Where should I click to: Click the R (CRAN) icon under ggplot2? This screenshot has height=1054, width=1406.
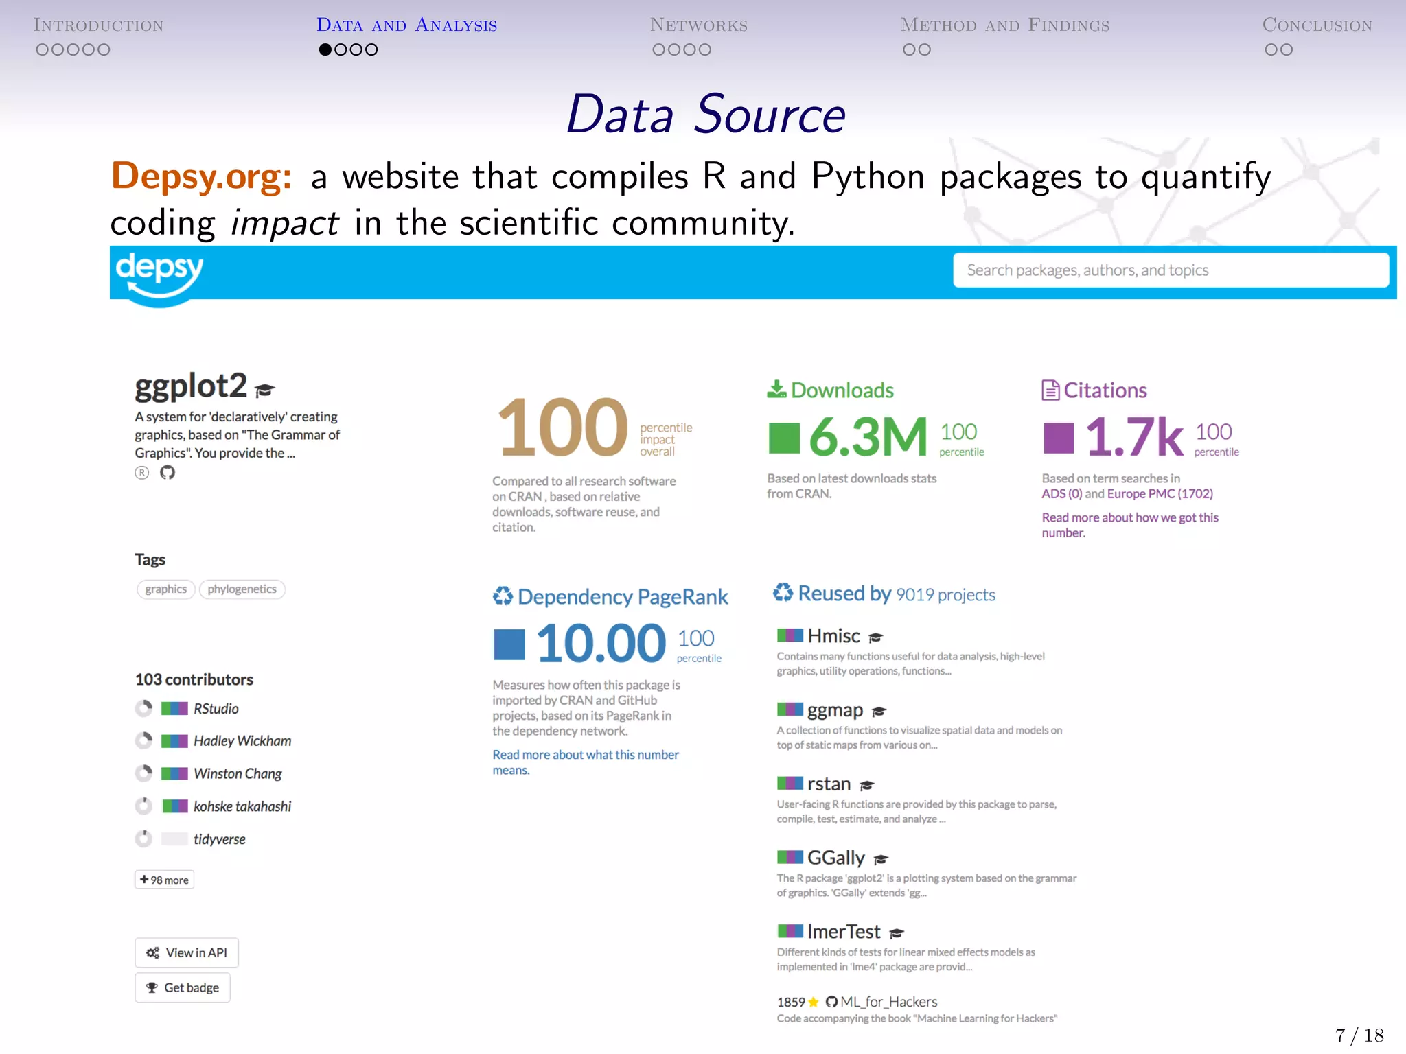click(x=142, y=472)
